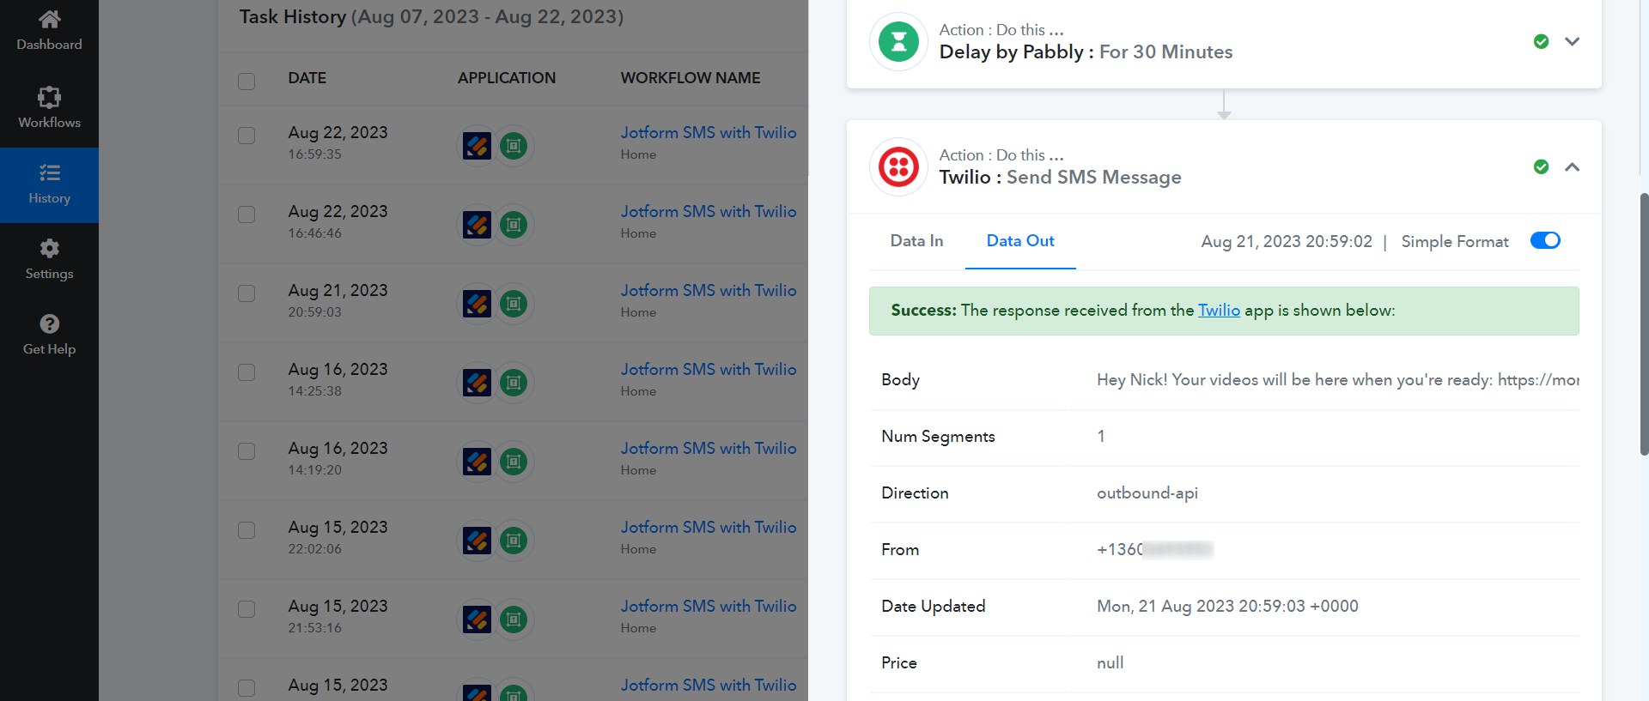Select the History sidebar icon
This screenshot has height=701, width=1649.
[x=49, y=172]
